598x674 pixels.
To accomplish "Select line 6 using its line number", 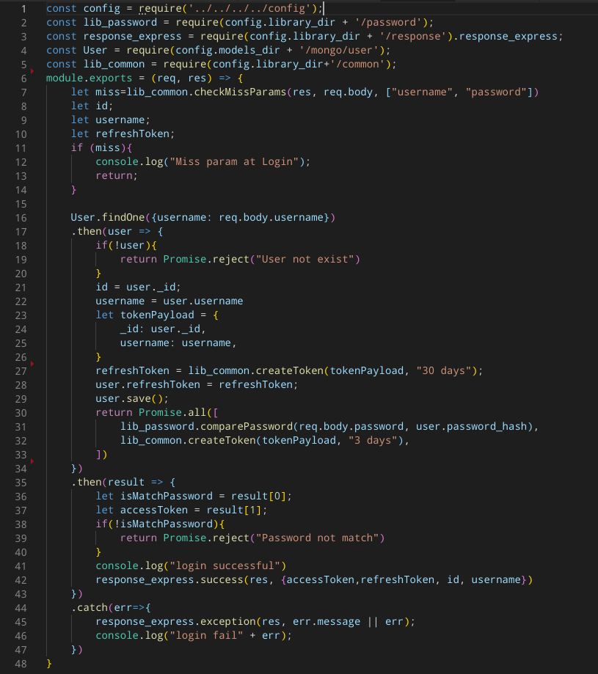I will click(x=23, y=78).
